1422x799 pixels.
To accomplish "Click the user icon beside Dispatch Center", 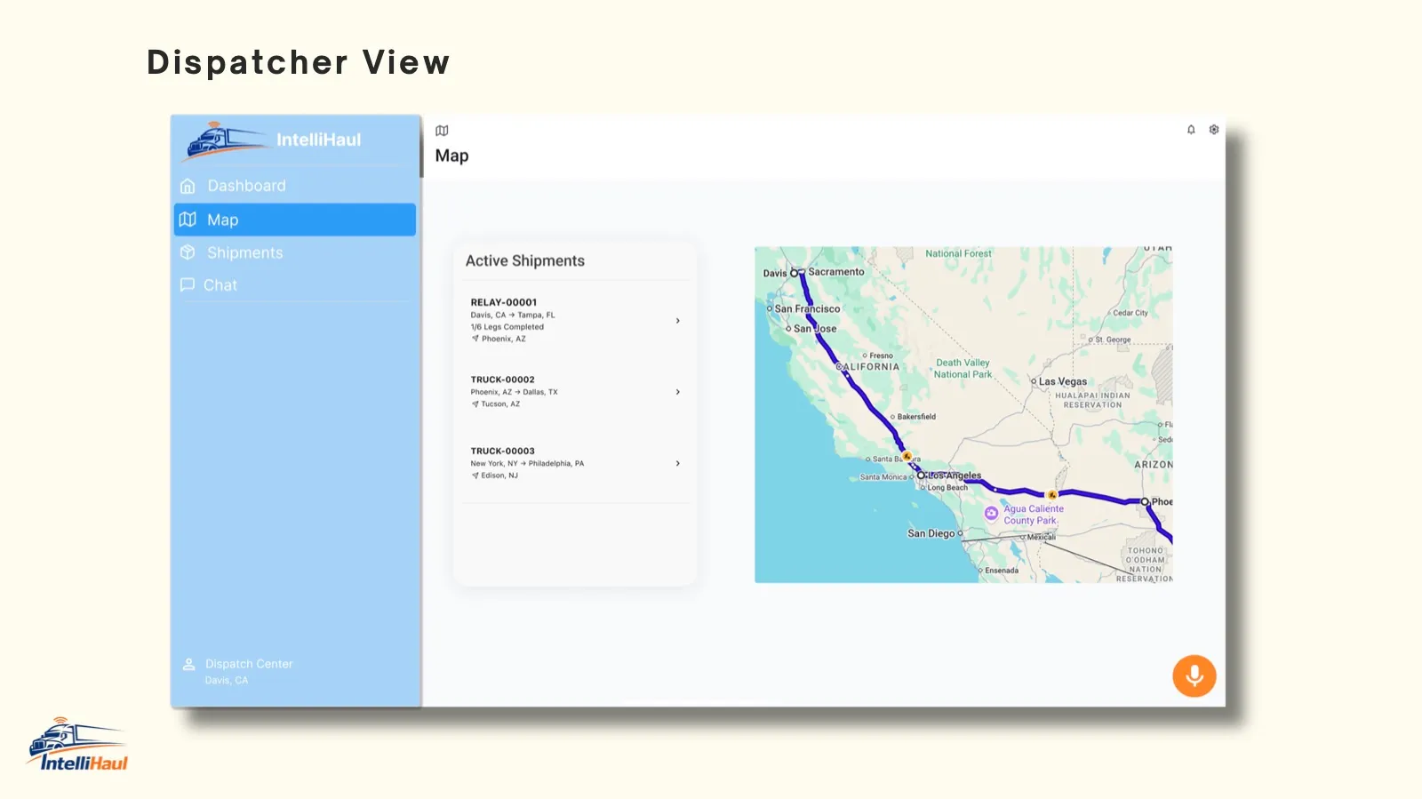I will (x=188, y=665).
